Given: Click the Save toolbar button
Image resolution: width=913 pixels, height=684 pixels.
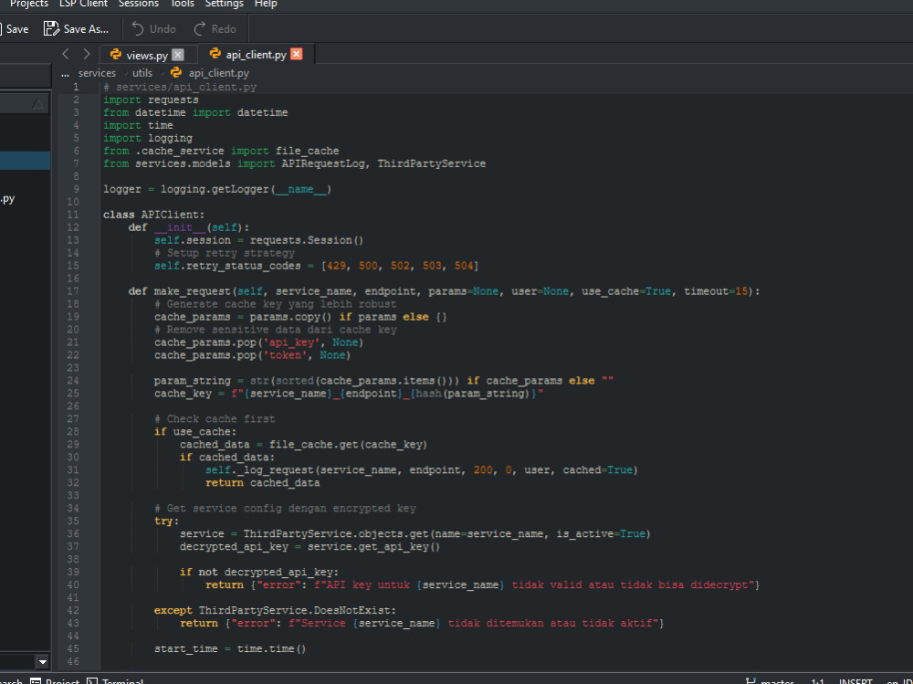Looking at the screenshot, I should tap(14, 28).
